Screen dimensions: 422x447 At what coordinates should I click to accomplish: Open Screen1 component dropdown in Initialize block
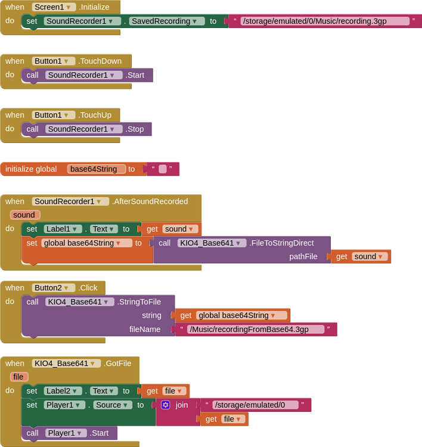point(54,7)
